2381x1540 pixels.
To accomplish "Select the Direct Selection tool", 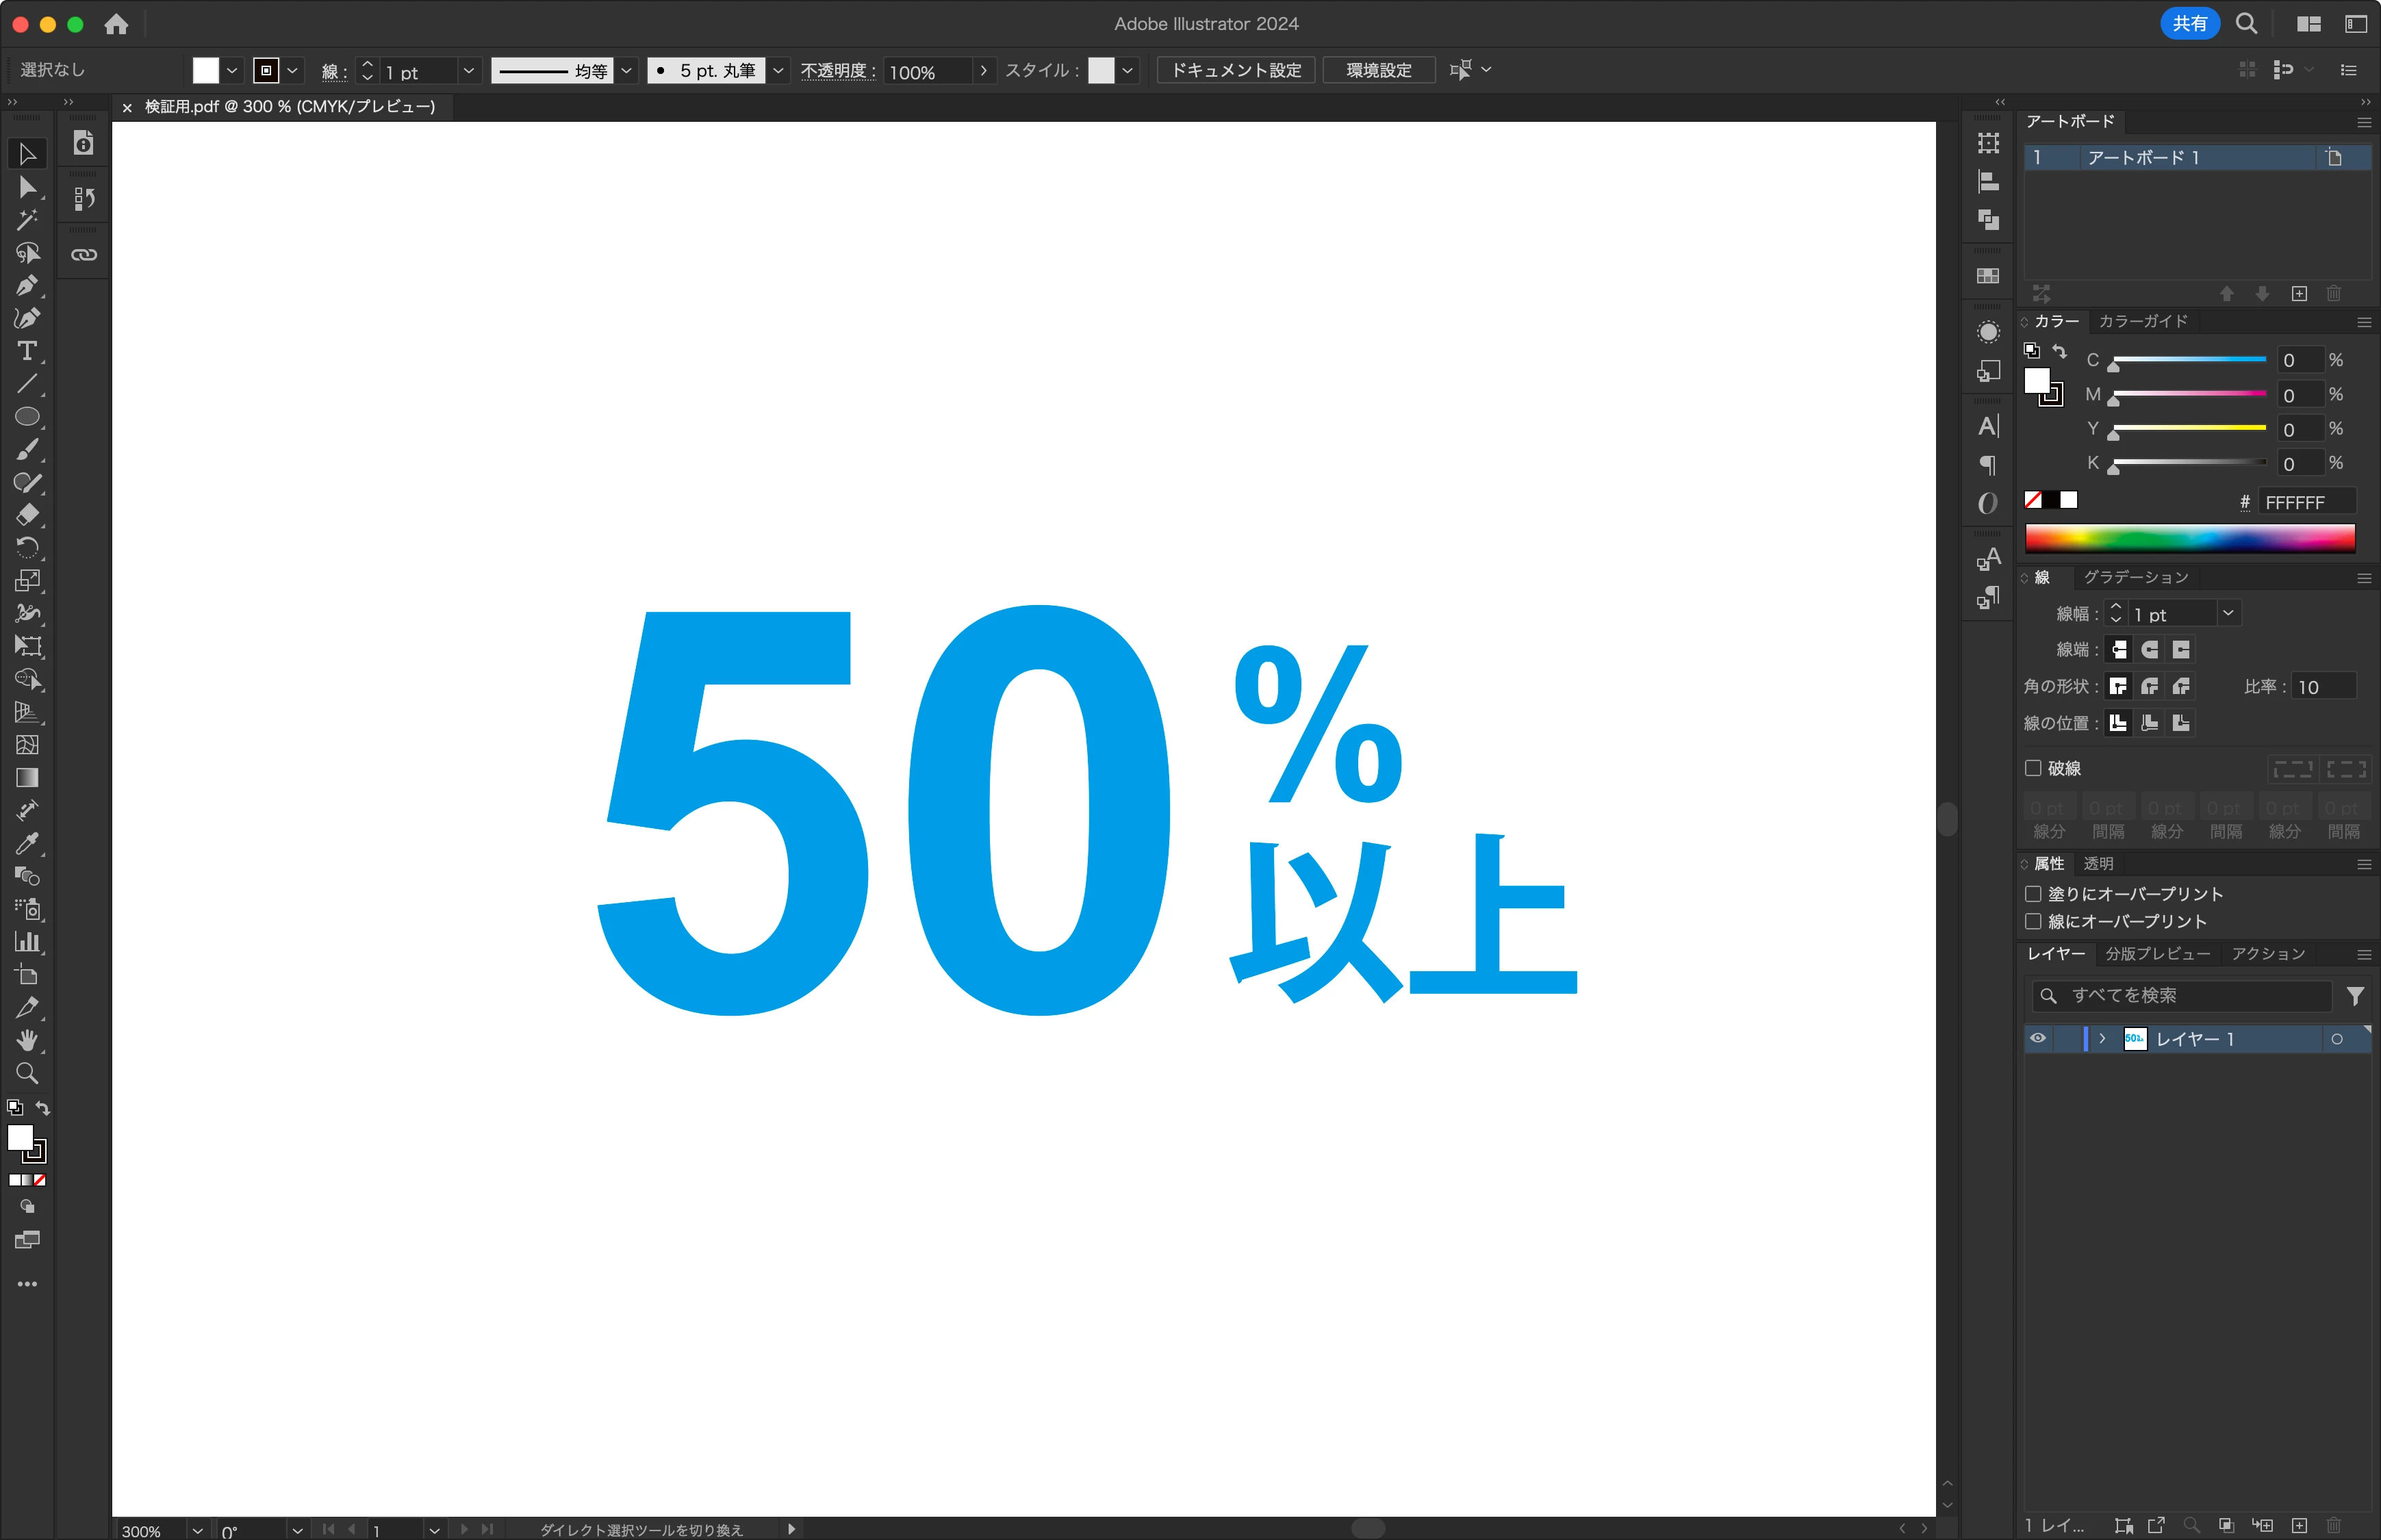I will (27, 187).
